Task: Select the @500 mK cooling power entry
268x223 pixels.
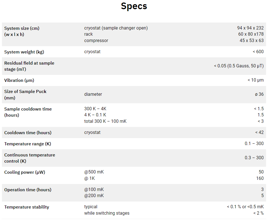Action: (x=94, y=172)
